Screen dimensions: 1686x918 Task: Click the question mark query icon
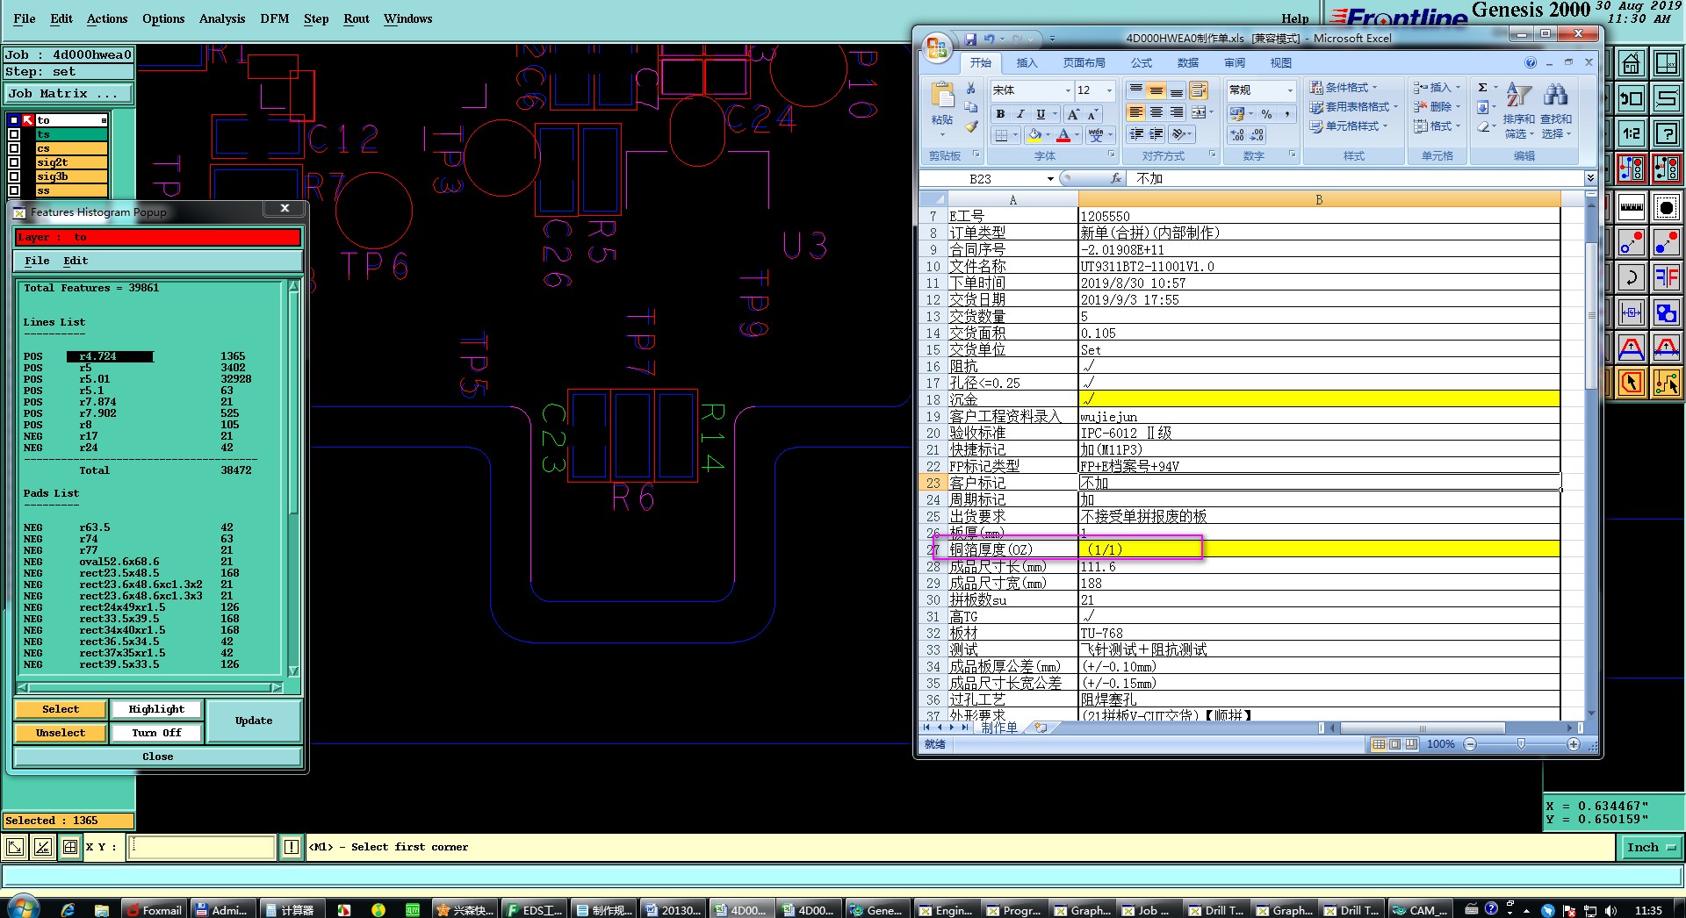click(1667, 133)
